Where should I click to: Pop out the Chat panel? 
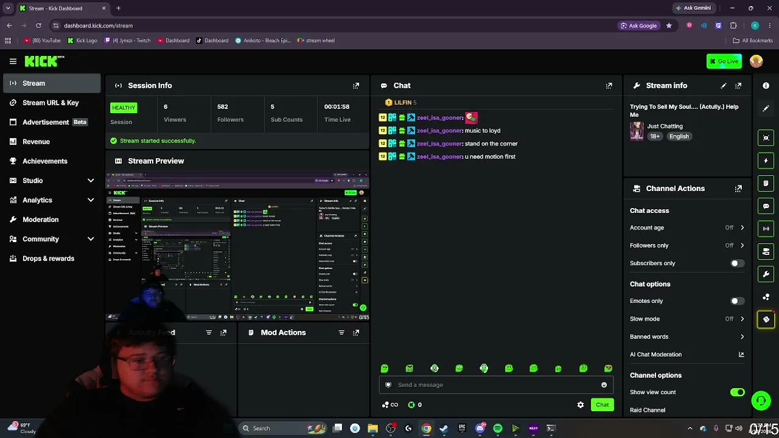(609, 86)
